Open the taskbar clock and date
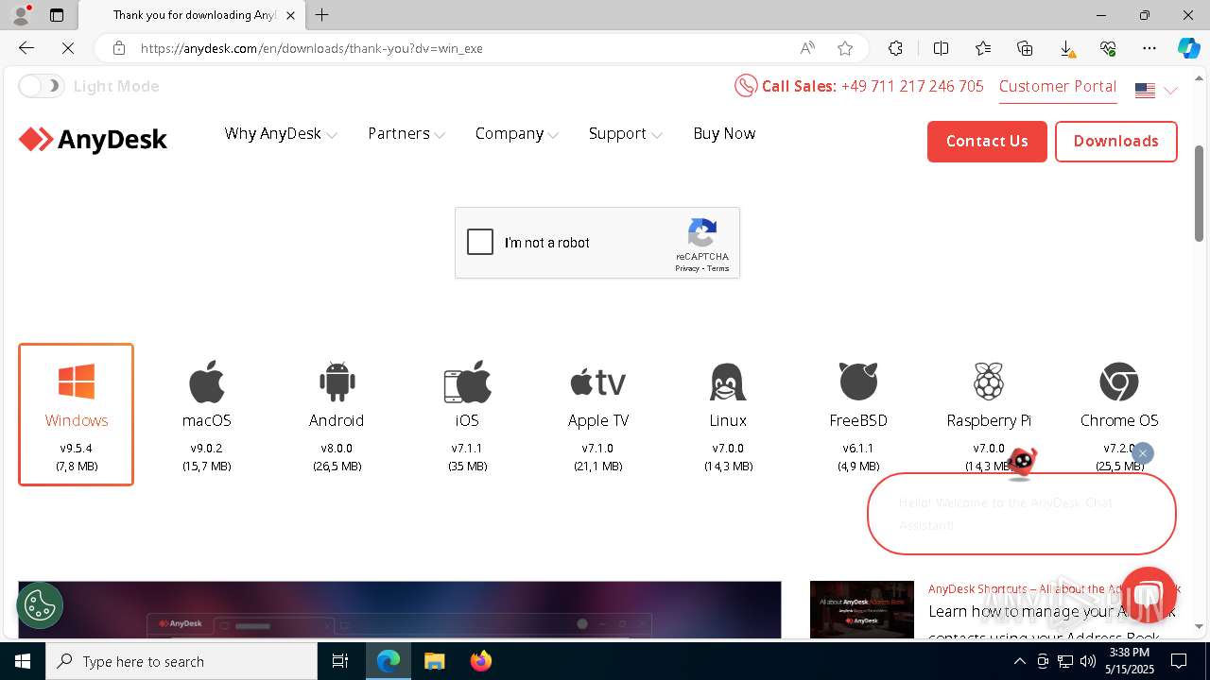 [x=1130, y=661]
